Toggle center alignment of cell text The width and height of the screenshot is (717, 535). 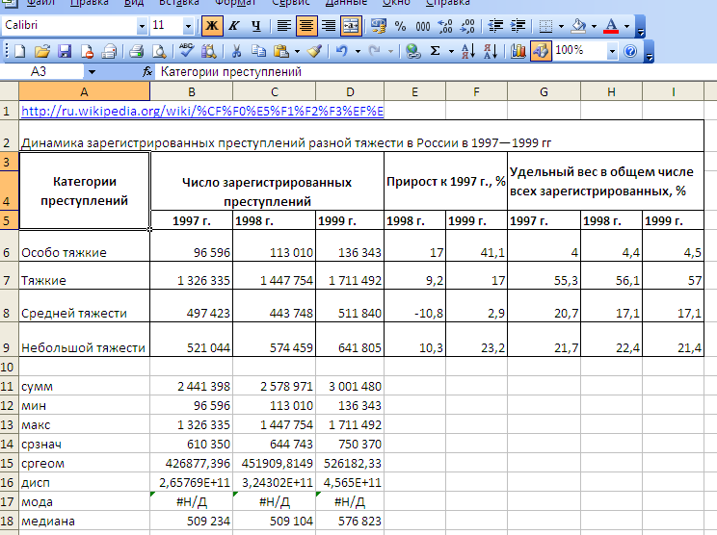click(305, 26)
